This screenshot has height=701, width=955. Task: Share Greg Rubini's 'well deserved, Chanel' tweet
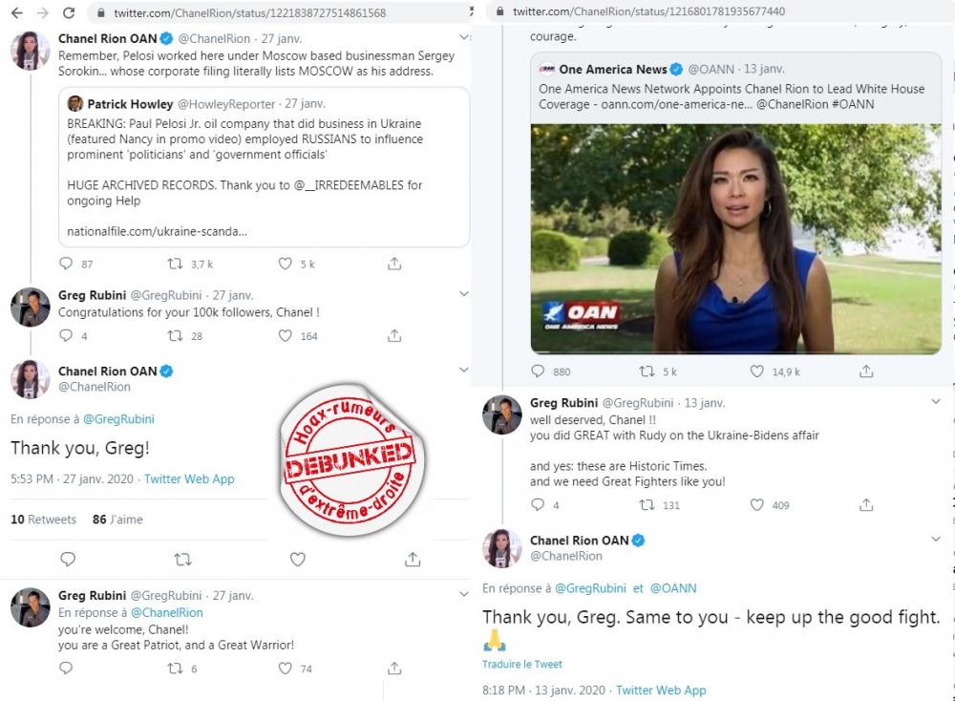(866, 504)
